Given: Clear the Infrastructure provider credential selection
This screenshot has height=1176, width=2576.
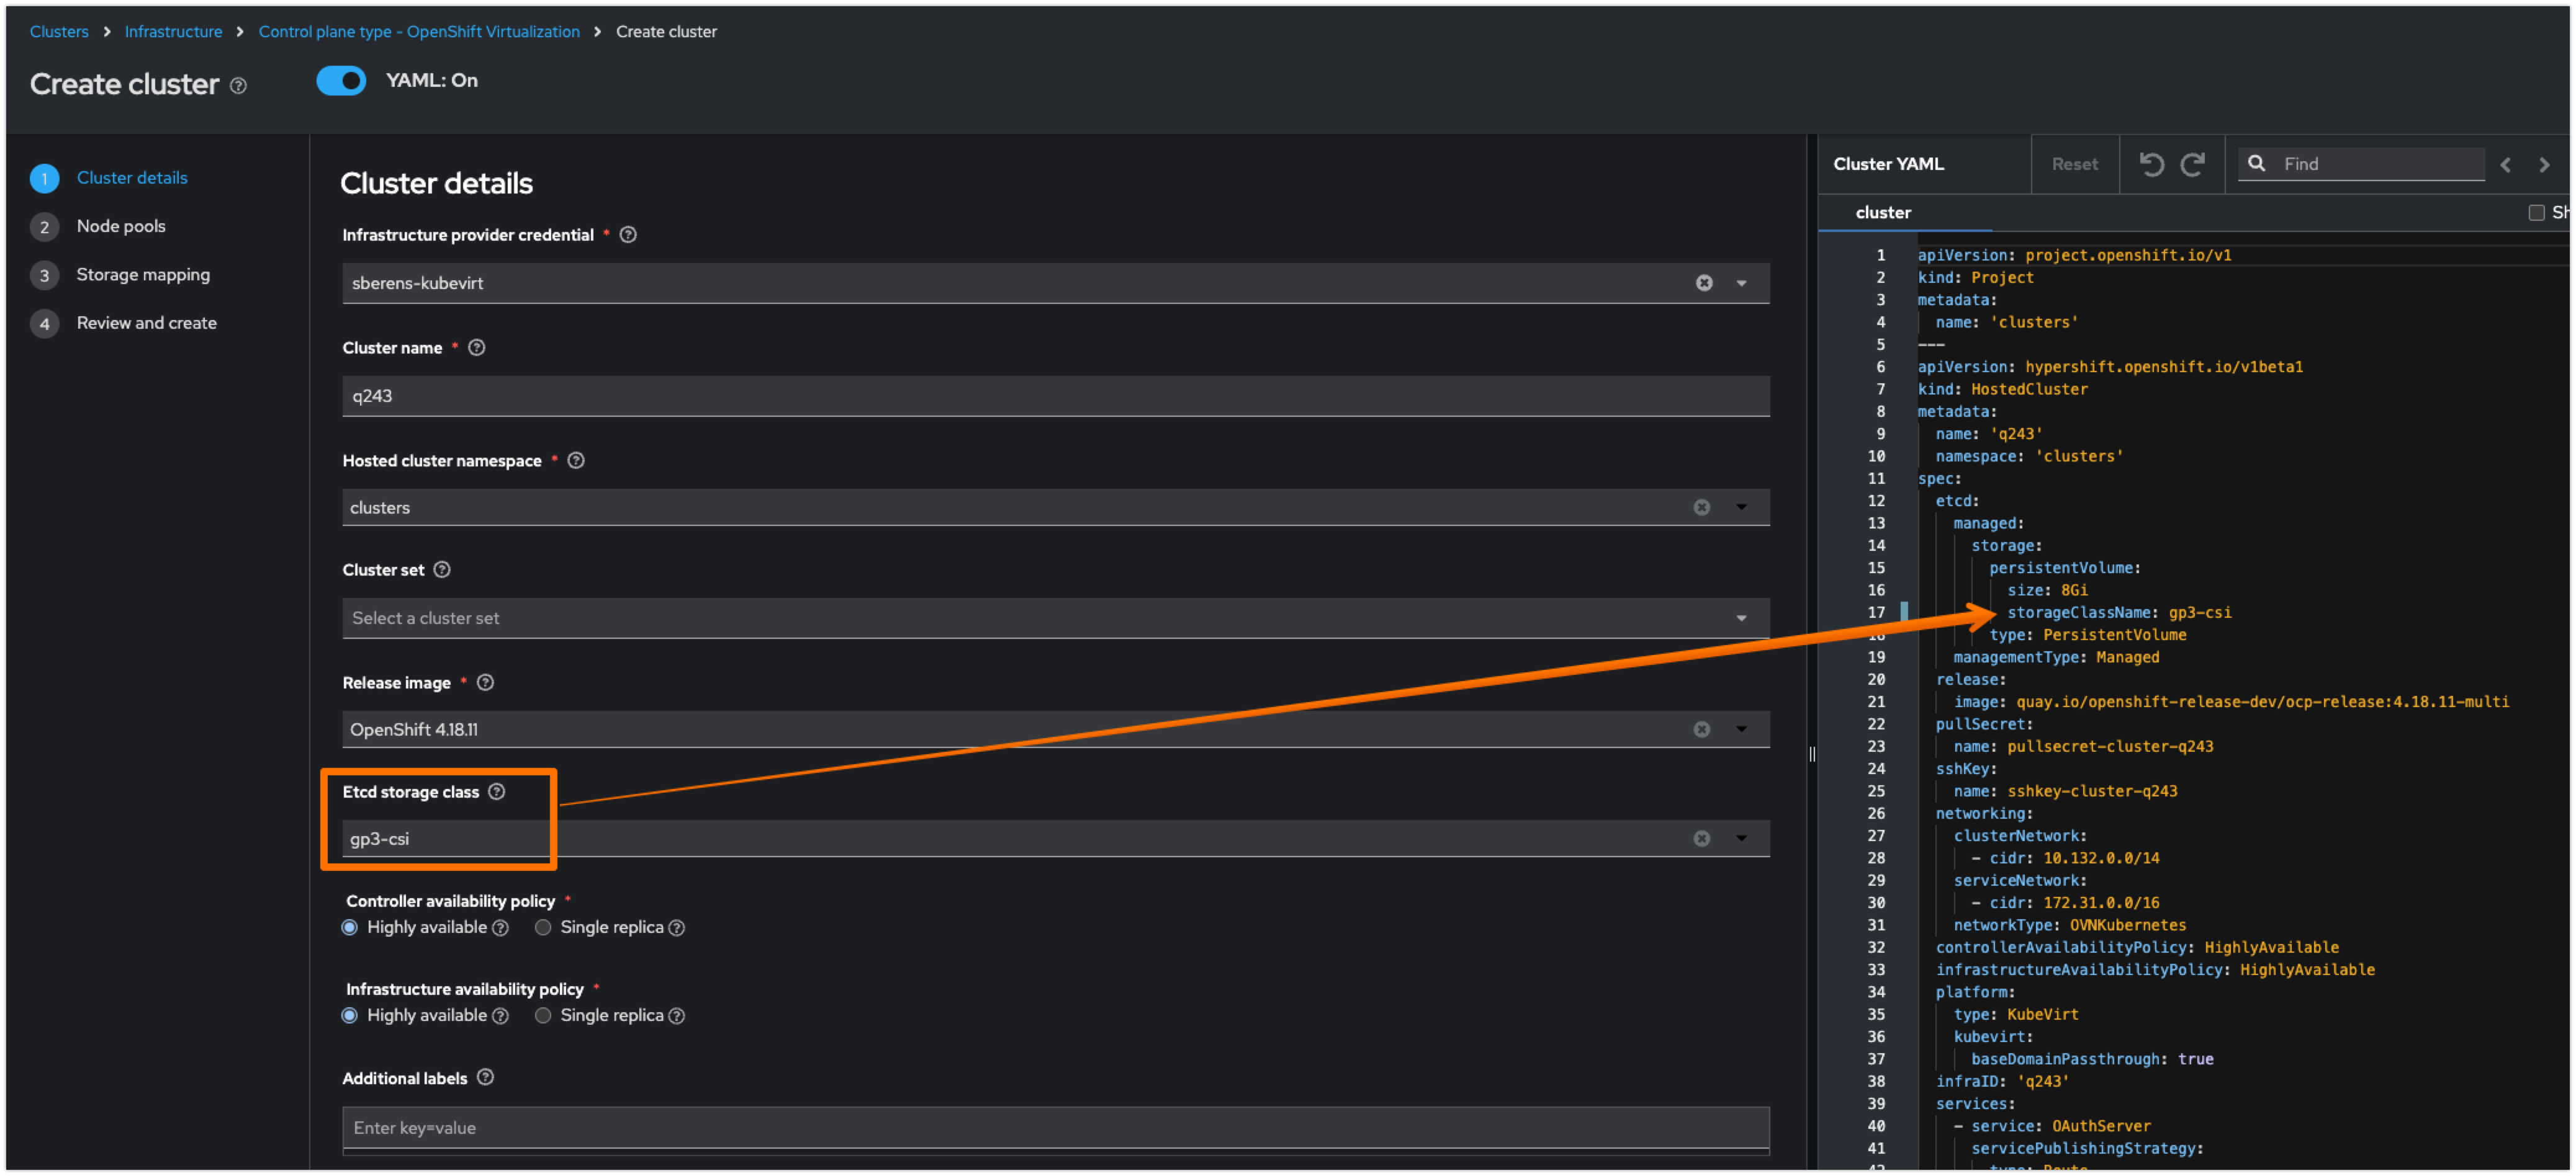Looking at the screenshot, I should pyautogui.click(x=1704, y=283).
